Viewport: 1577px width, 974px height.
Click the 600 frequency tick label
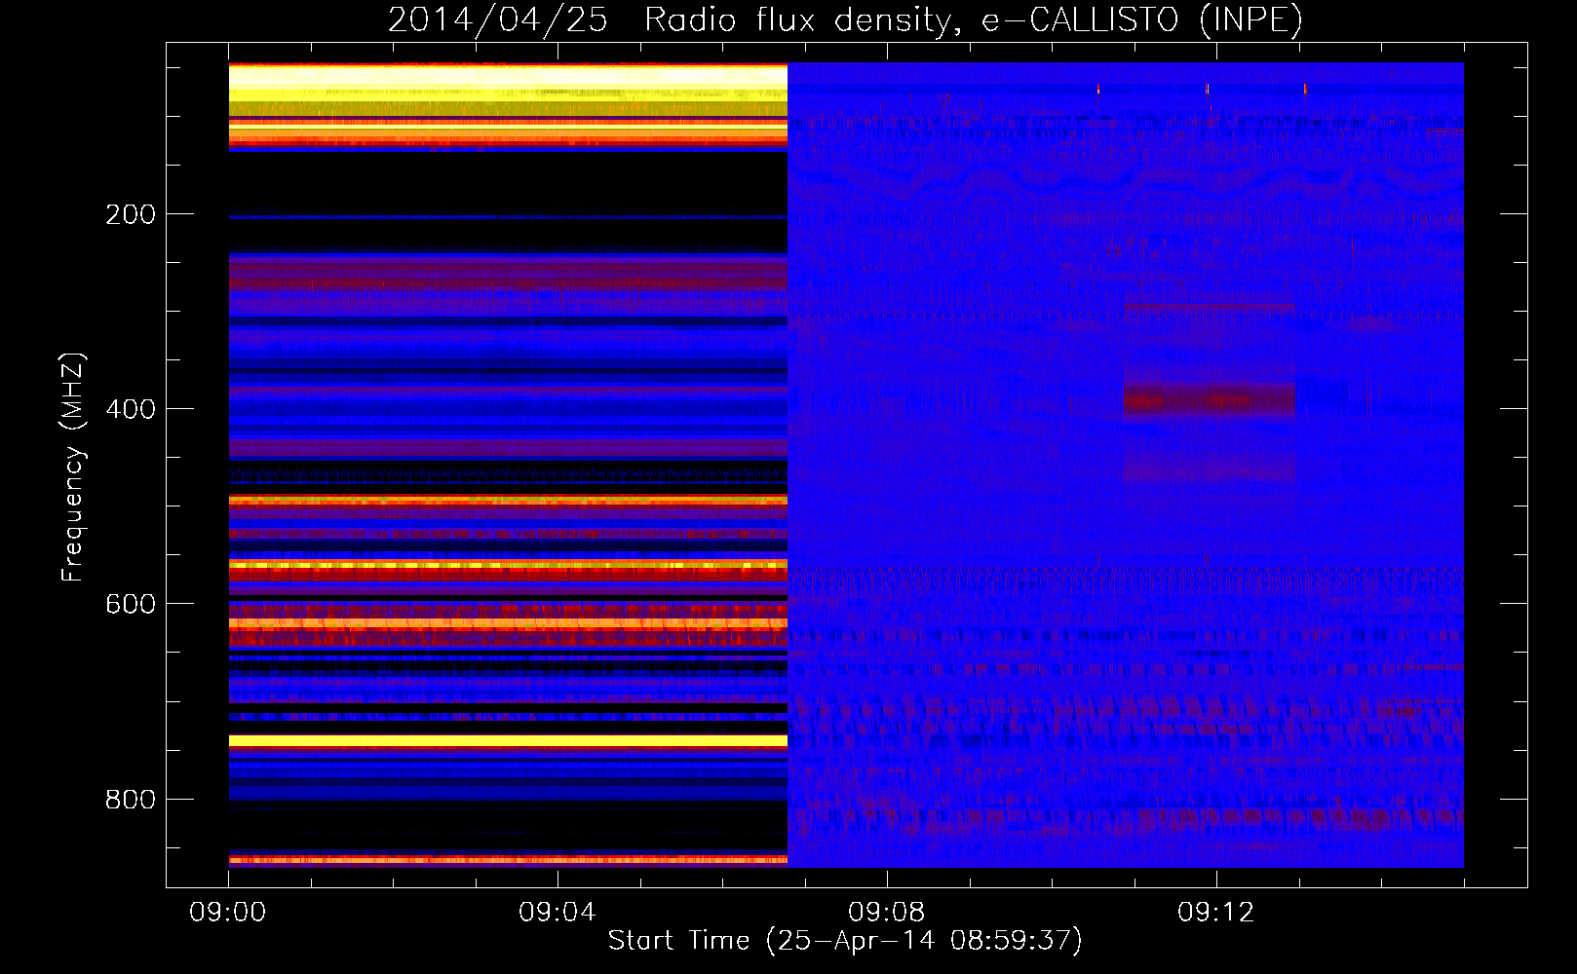pyautogui.click(x=131, y=604)
